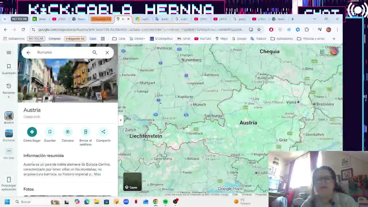Open the Maps bookmark
The width and height of the screenshot is (368, 207).
(x=221, y=39)
